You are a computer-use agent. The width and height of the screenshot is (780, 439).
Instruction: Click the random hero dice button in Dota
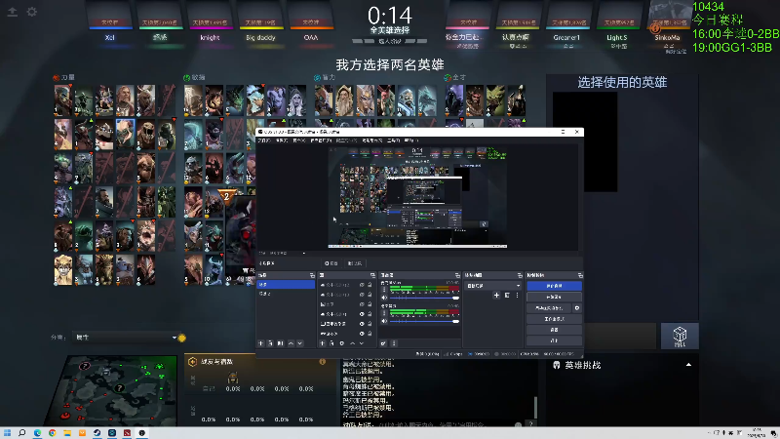coord(680,336)
